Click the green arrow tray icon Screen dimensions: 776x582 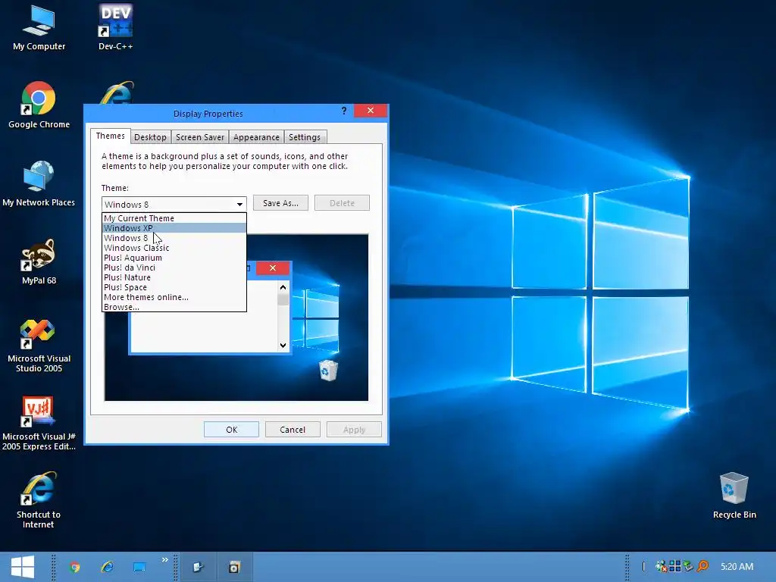click(688, 566)
